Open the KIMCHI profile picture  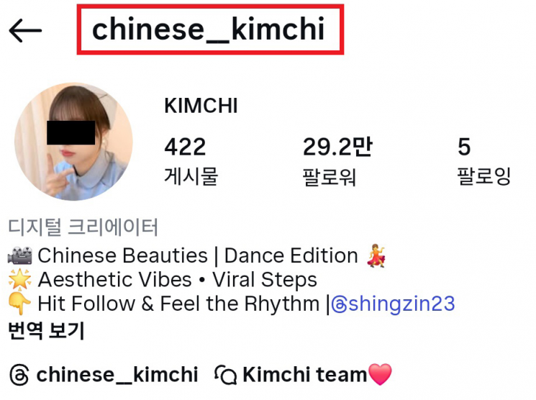point(73,141)
